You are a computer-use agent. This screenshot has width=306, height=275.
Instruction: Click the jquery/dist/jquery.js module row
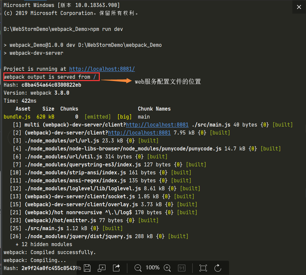click(x=99, y=236)
